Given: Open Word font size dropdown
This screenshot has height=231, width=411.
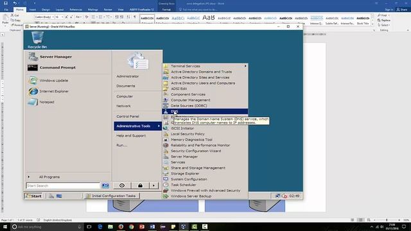Looking at the screenshot, I should coord(62,17).
